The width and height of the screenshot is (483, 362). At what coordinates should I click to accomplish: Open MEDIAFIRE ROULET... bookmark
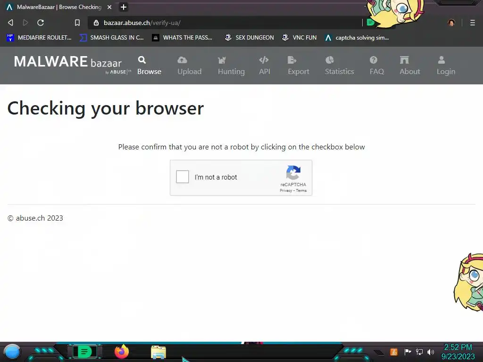pos(39,38)
